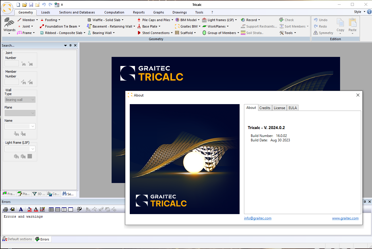372x249 pixels.
Task: Select the Fra... panel tab at the bottom left
Action: pyautogui.click(x=8, y=194)
